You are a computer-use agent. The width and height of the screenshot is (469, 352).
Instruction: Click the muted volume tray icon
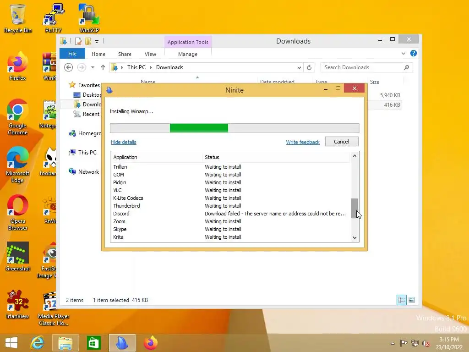pyautogui.click(x=425, y=343)
